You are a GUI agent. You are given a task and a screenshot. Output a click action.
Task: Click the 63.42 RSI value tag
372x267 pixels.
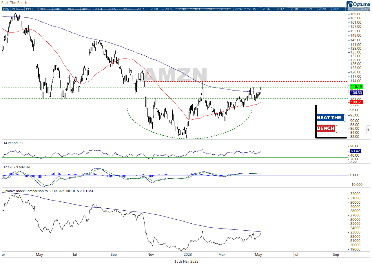click(356, 151)
